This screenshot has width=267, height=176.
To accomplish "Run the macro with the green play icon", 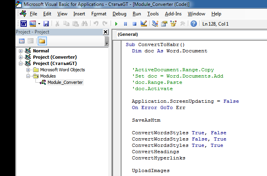I will tap(117, 24).
